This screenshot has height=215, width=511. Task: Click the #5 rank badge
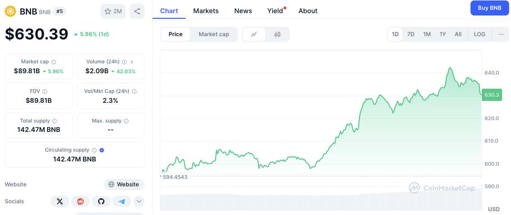point(60,11)
